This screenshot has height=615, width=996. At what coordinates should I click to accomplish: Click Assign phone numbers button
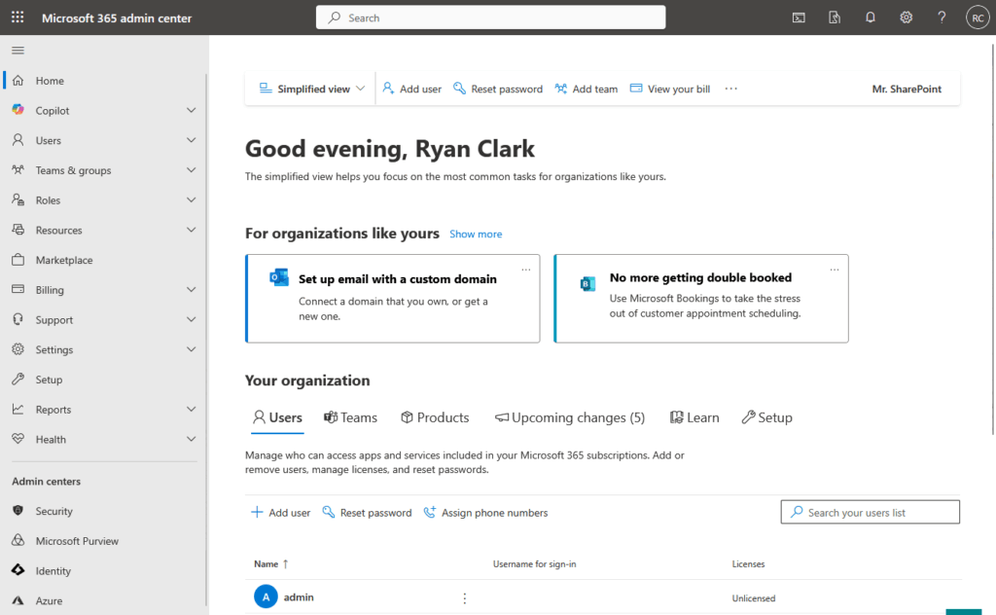485,512
